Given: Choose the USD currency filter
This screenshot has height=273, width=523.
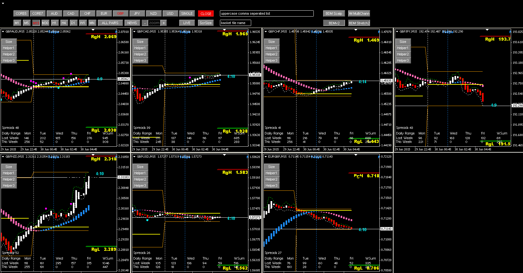Looking at the screenshot, I should coord(170,13).
